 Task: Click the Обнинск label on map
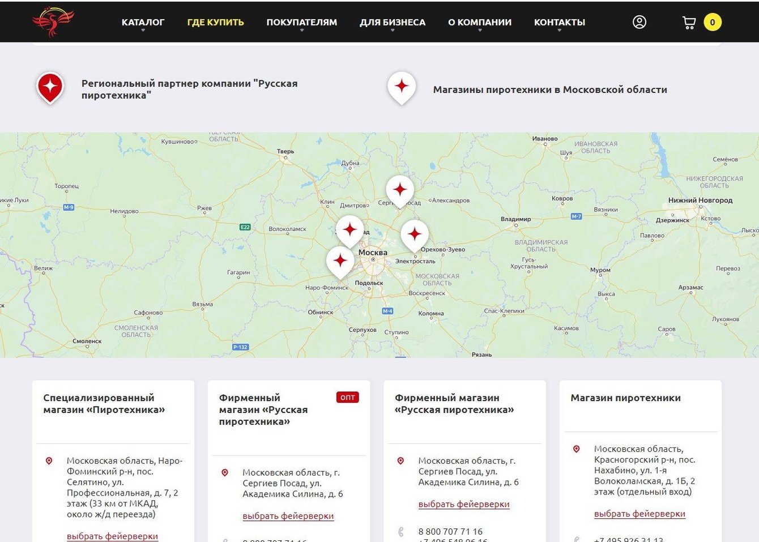pos(321,312)
